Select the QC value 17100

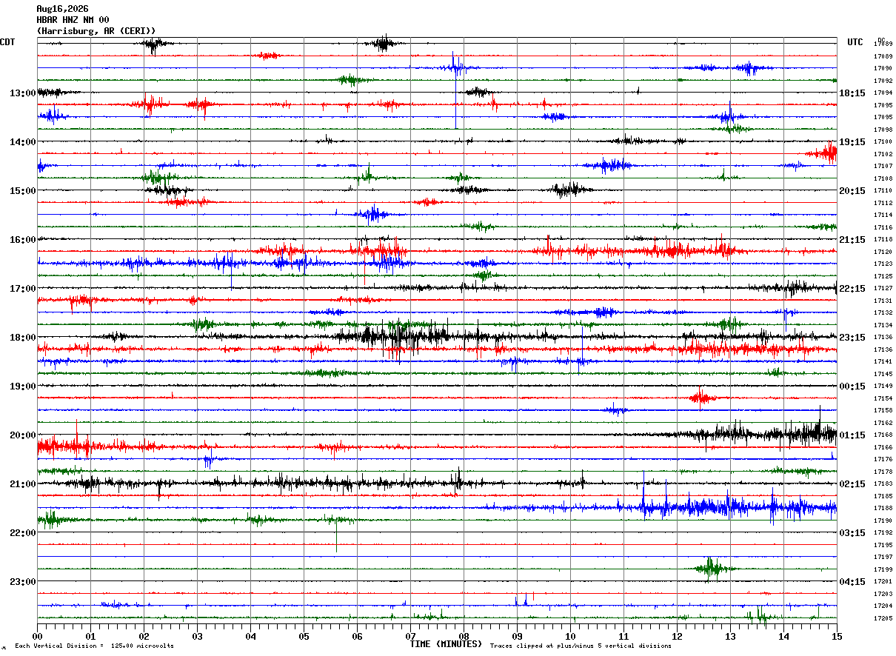[x=883, y=142]
